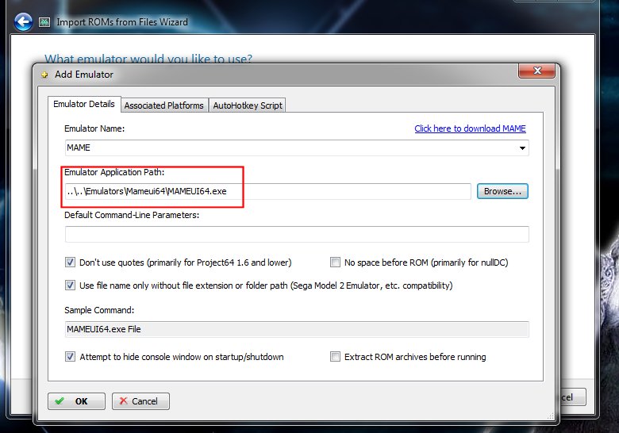This screenshot has width=619, height=433.
Task: Click the Sample Command label
Action: tap(99, 310)
